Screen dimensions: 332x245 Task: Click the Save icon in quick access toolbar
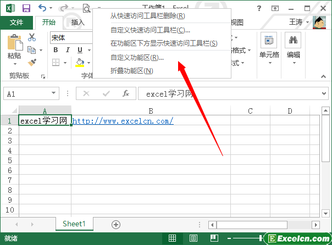[26, 8]
